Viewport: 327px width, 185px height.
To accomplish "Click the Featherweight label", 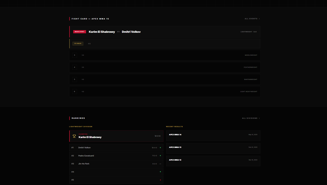I will point(250,67).
